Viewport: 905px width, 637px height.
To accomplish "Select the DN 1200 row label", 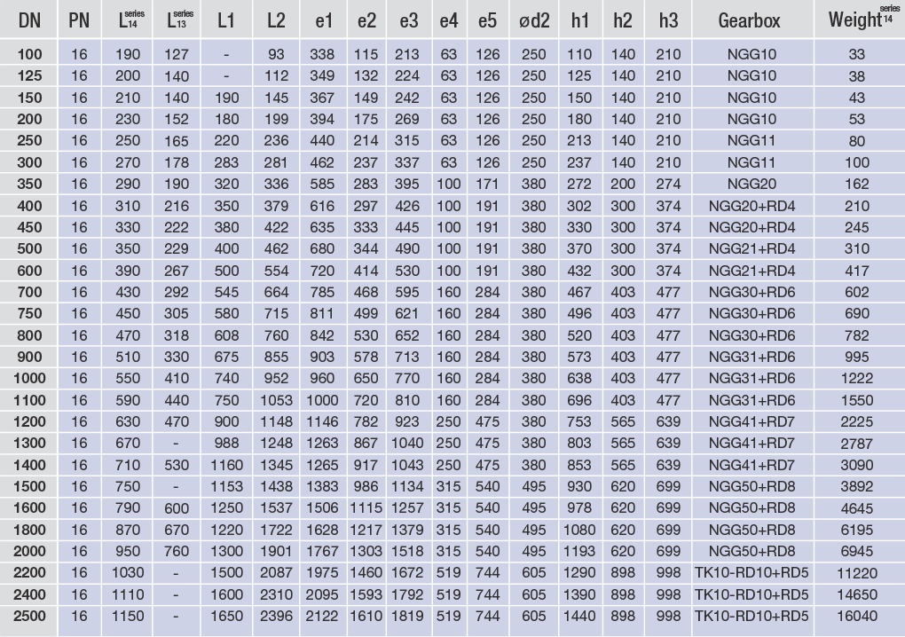I will point(28,421).
